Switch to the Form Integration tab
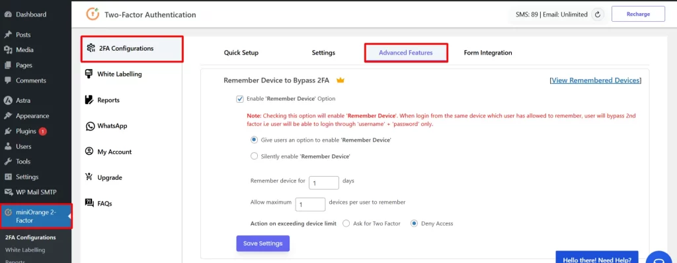 tap(488, 53)
